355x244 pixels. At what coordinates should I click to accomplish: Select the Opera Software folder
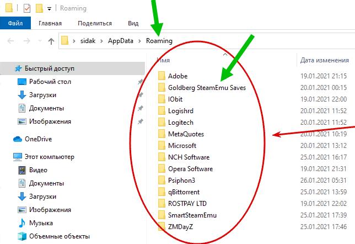pos(190,169)
